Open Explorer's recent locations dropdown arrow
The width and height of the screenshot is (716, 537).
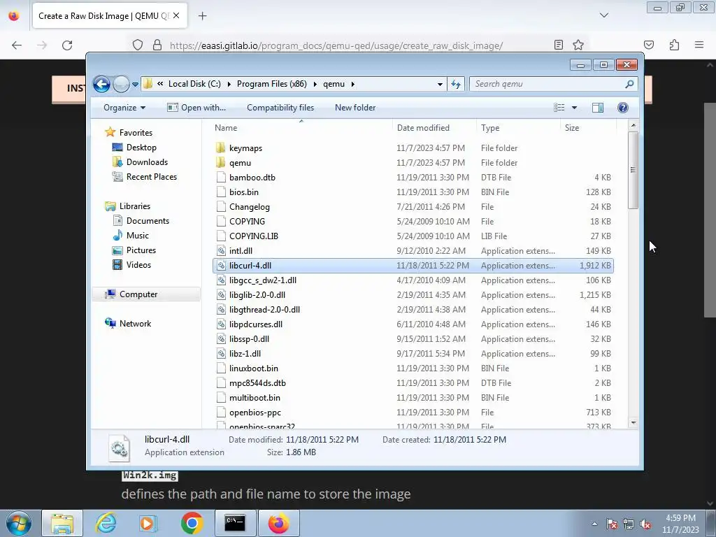(x=135, y=85)
